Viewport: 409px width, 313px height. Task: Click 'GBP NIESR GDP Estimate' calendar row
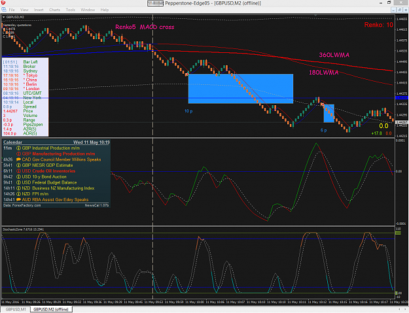pos(56,165)
